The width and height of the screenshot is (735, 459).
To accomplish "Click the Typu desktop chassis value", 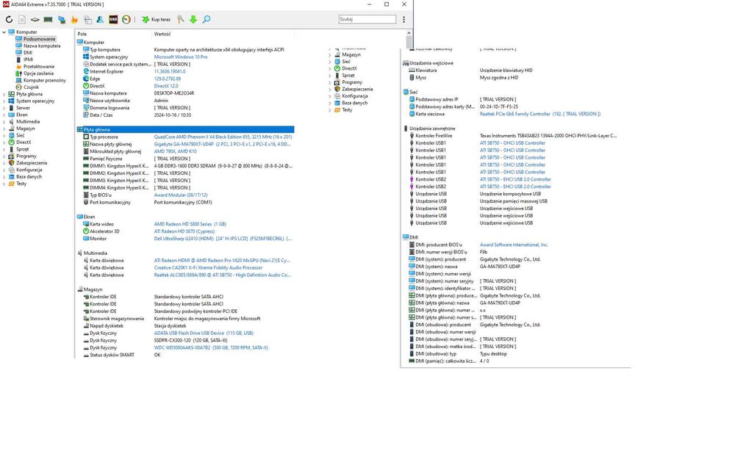I will point(493,354).
